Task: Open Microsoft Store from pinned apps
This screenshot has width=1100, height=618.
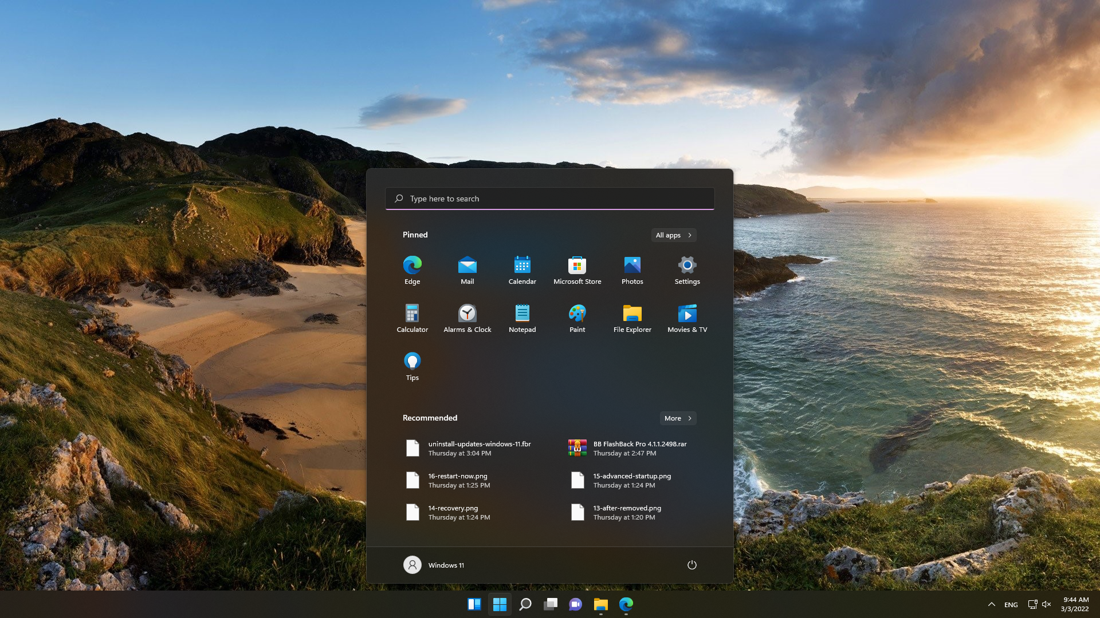Action: (x=577, y=270)
